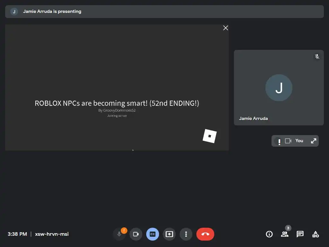Show the participants list
Image resolution: width=329 pixels, height=247 pixels.
point(285,234)
